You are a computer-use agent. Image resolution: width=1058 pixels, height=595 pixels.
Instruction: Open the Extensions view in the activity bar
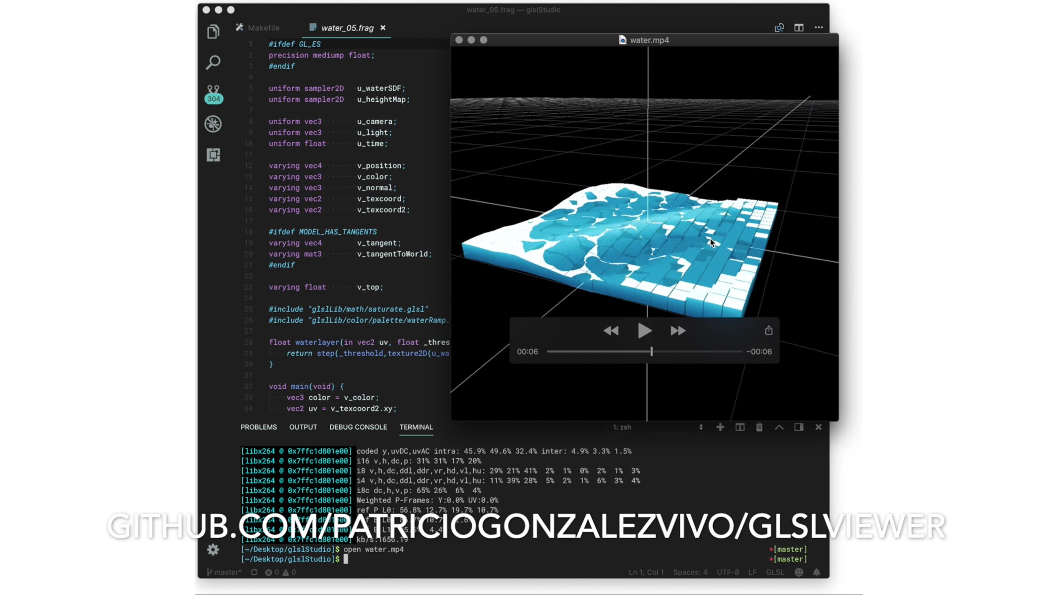[213, 155]
